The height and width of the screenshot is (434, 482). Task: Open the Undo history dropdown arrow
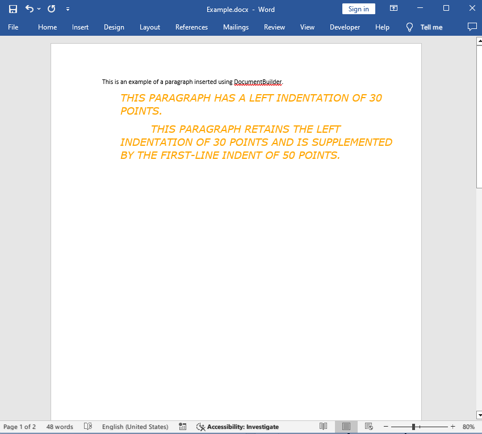coord(39,9)
